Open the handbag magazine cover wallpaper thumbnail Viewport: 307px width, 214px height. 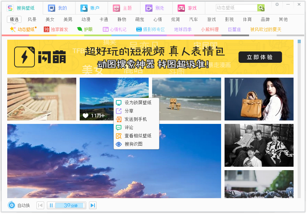point(259,99)
